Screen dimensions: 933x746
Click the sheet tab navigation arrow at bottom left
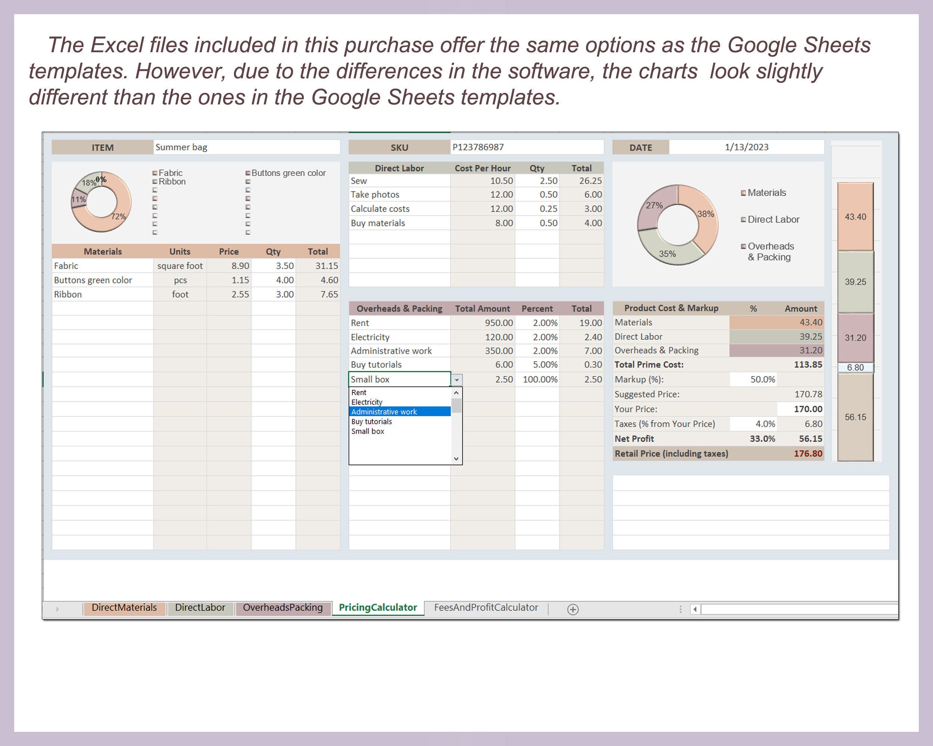coord(57,608)
